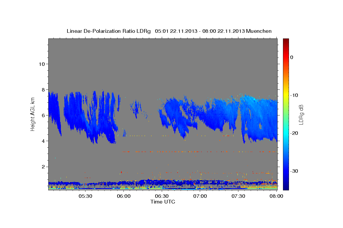This screenshot has height=228, width=343.
Task: Click the colorbar tick label '-10'
Action: click(294, 95)
